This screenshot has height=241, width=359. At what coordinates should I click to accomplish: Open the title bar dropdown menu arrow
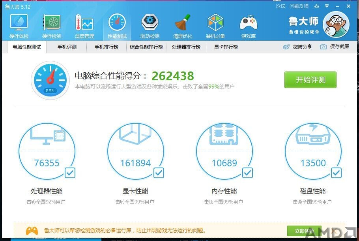[x=327, y=6]
